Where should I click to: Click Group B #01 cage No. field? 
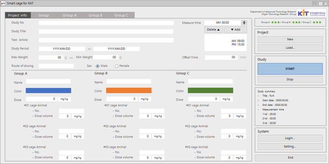[152, 111]
